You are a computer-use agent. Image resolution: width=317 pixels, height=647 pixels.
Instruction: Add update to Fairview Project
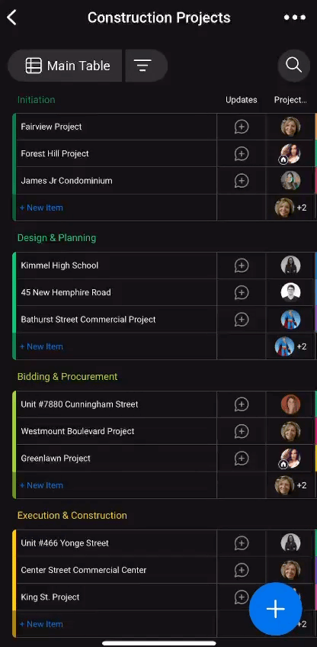click(x=242, y=127)
